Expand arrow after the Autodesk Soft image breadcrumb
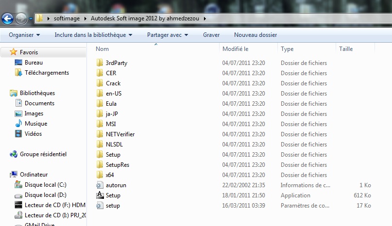Image resolution: width=392 pixels, height=226 pixels. [205, 18]
